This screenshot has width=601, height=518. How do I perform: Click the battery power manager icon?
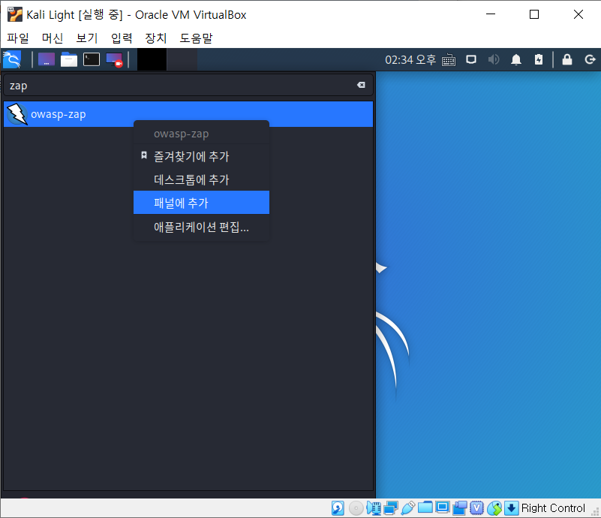click(539, 59)
